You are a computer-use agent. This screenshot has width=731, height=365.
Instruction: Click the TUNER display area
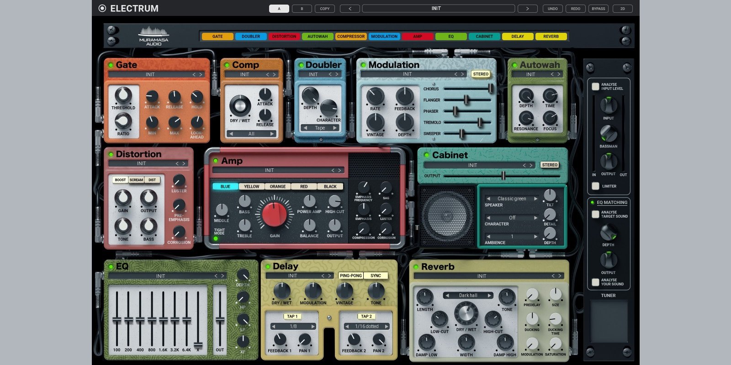point(608,322)
